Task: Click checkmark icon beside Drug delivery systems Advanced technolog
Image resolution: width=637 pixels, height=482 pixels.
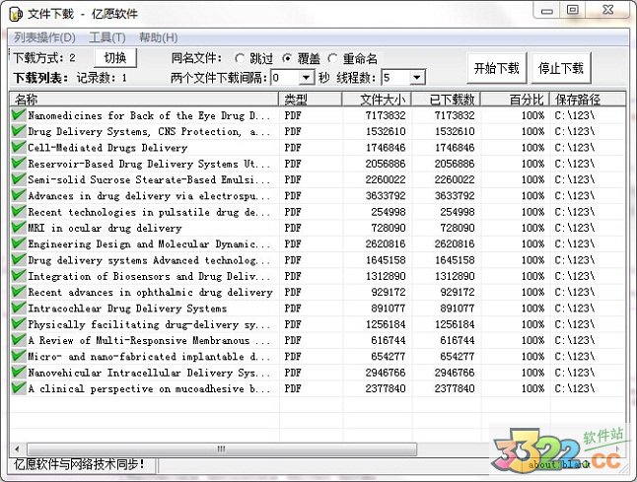Action: click(x=19, y=259)
